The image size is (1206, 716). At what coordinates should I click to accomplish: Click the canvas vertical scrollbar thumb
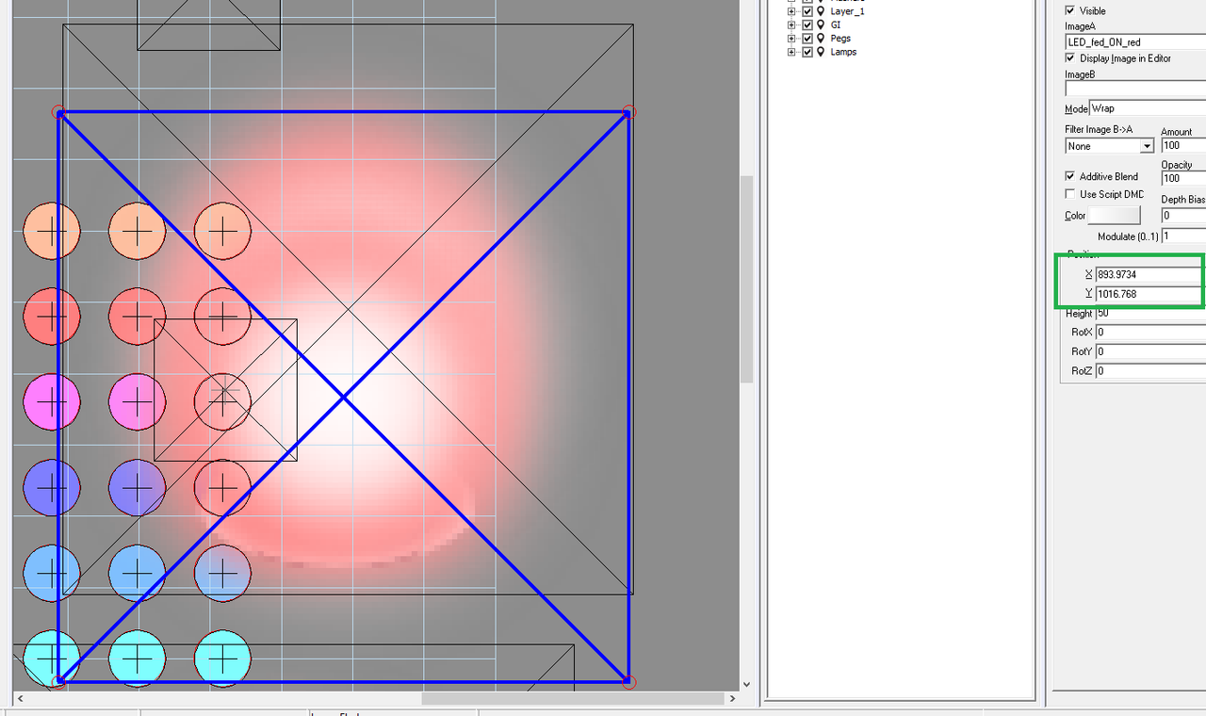point(747,279)
